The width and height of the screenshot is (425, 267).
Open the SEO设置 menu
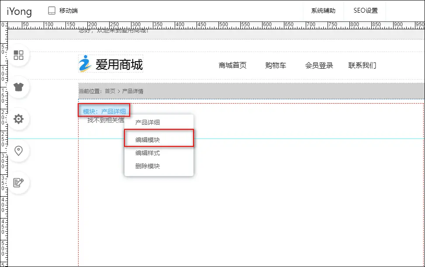tap(365, 10)
